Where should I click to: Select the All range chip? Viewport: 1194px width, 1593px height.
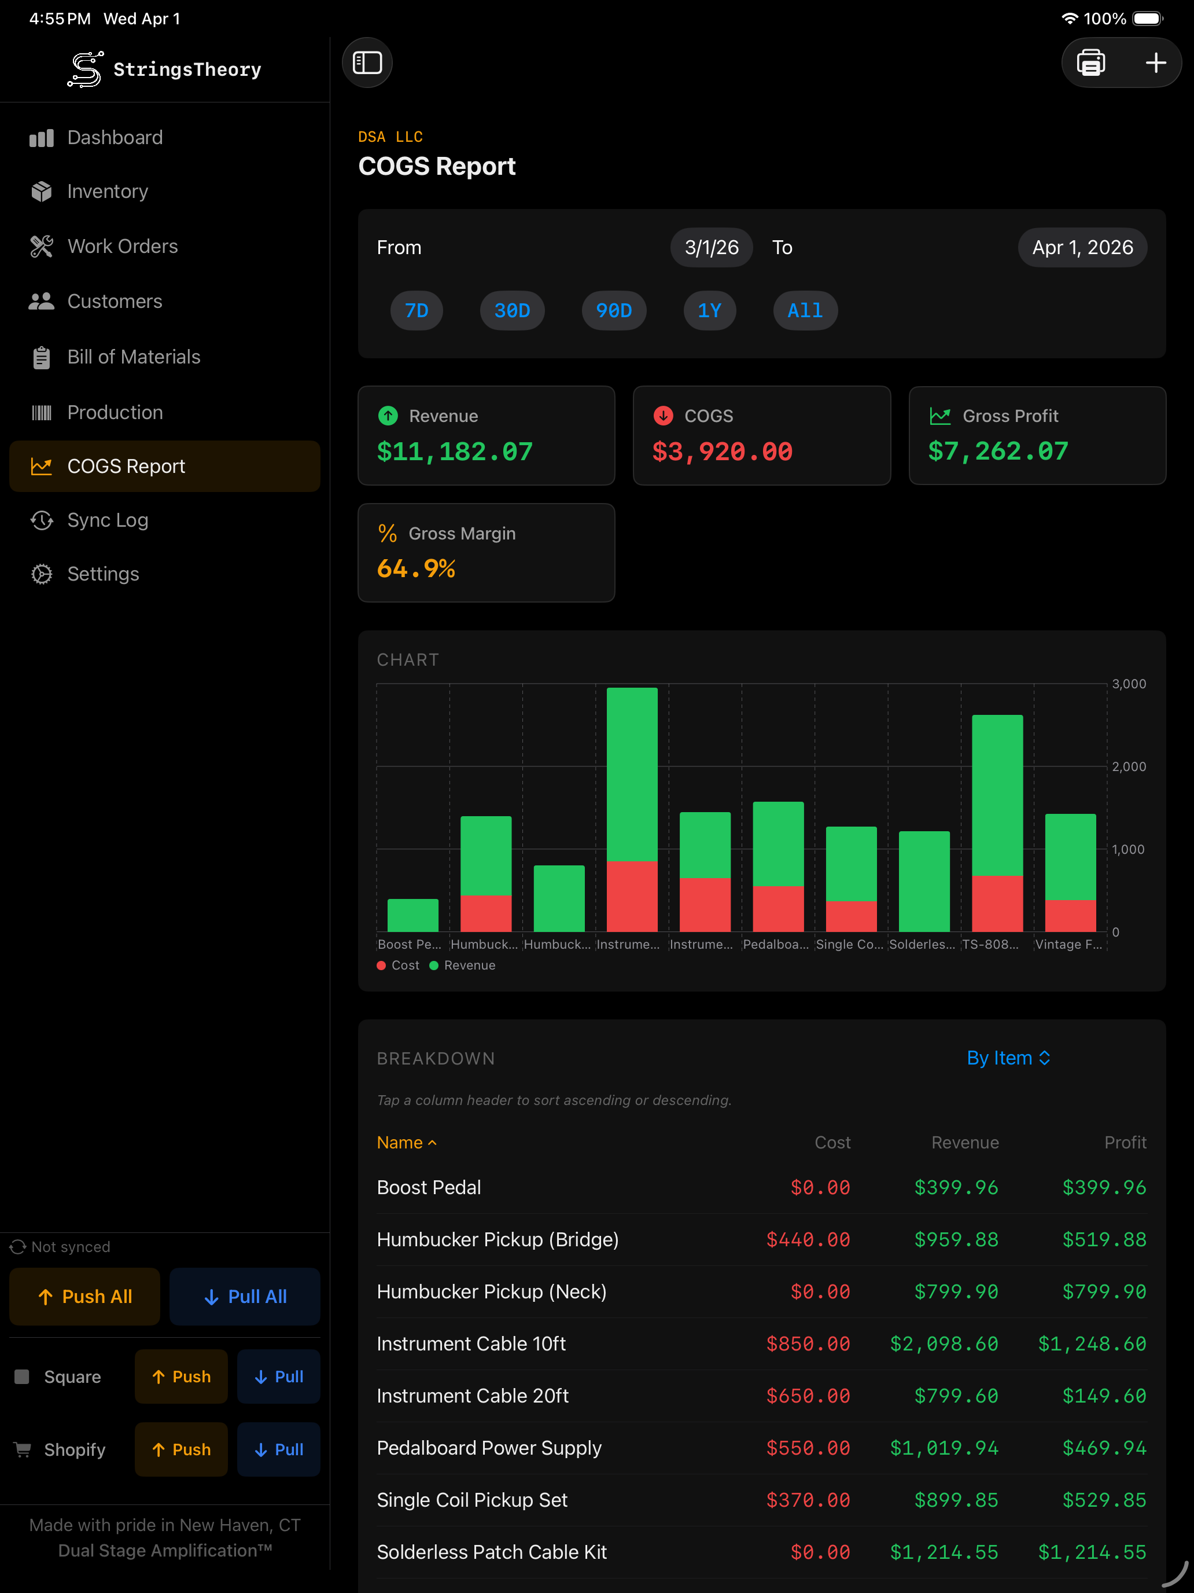pyautogui.click(x=805, y=310)
